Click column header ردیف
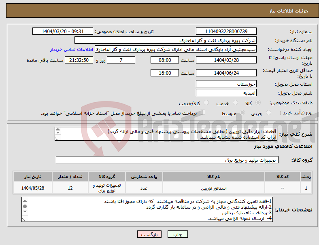The height and width of the screenshot is (245, 319). (306, 177)
